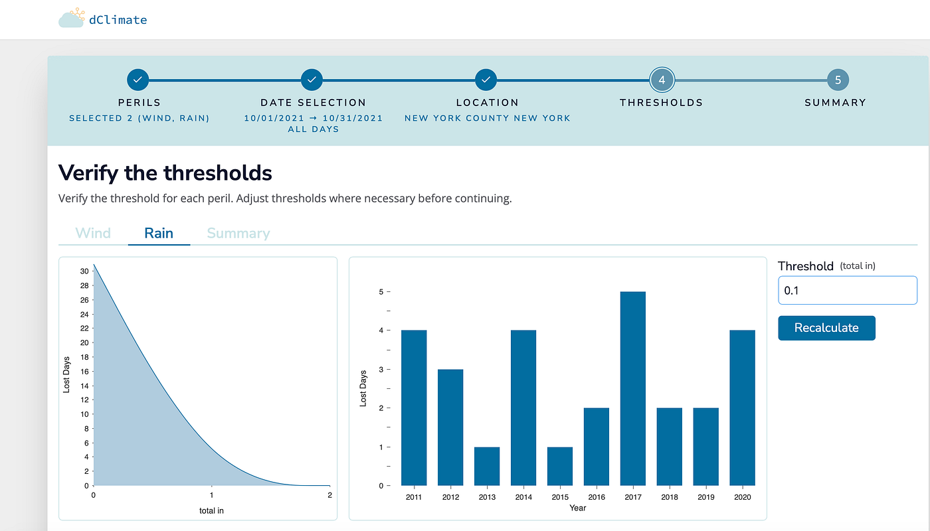Return to the Location step checkmark

point(486,80)
